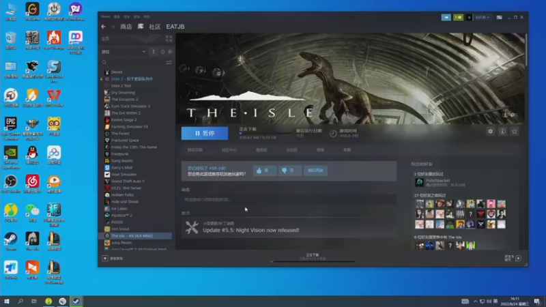This screenshot has height=307, width=546.
Task: Switch to Big Picture mode icon
Action: click(x=500, y=17)
